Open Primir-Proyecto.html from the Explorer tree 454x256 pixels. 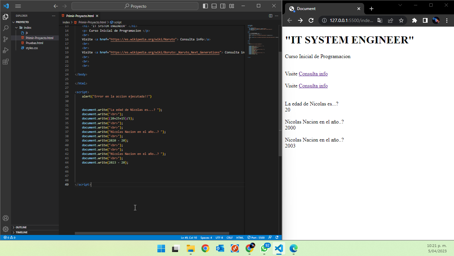(35, 38)
